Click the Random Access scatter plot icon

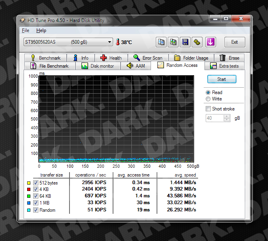coord(161,65)
